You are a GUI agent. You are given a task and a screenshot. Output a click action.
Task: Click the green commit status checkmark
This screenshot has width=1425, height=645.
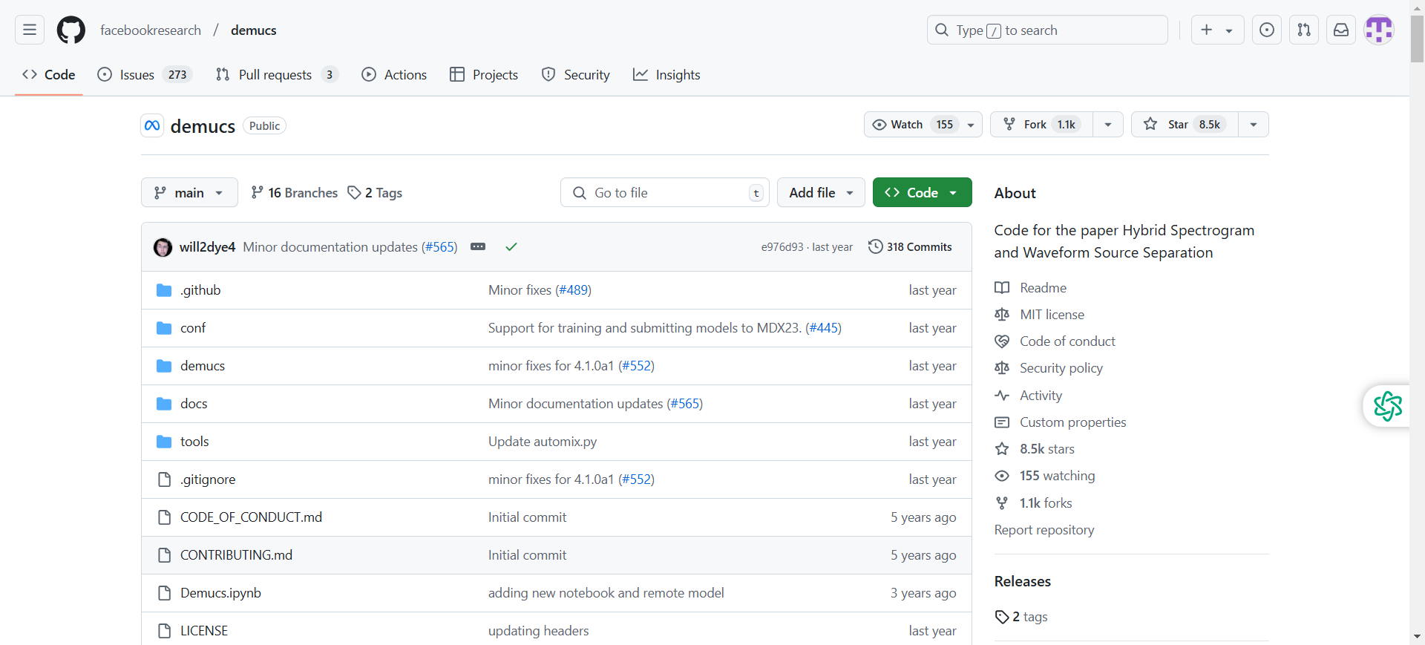(x=511, y=247)
